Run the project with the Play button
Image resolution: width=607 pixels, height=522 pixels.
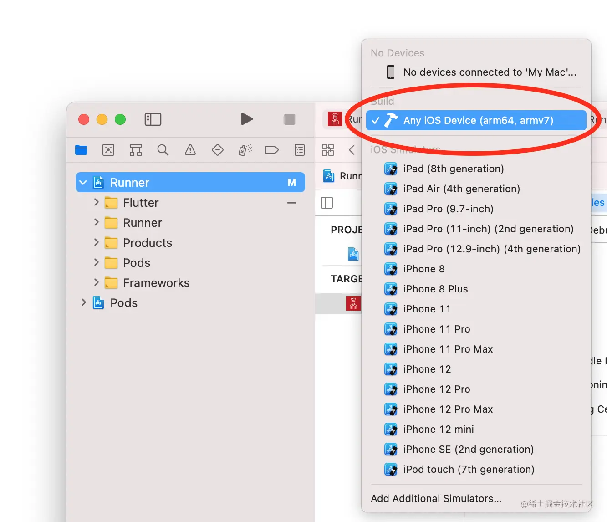click(x=247, y=119)
